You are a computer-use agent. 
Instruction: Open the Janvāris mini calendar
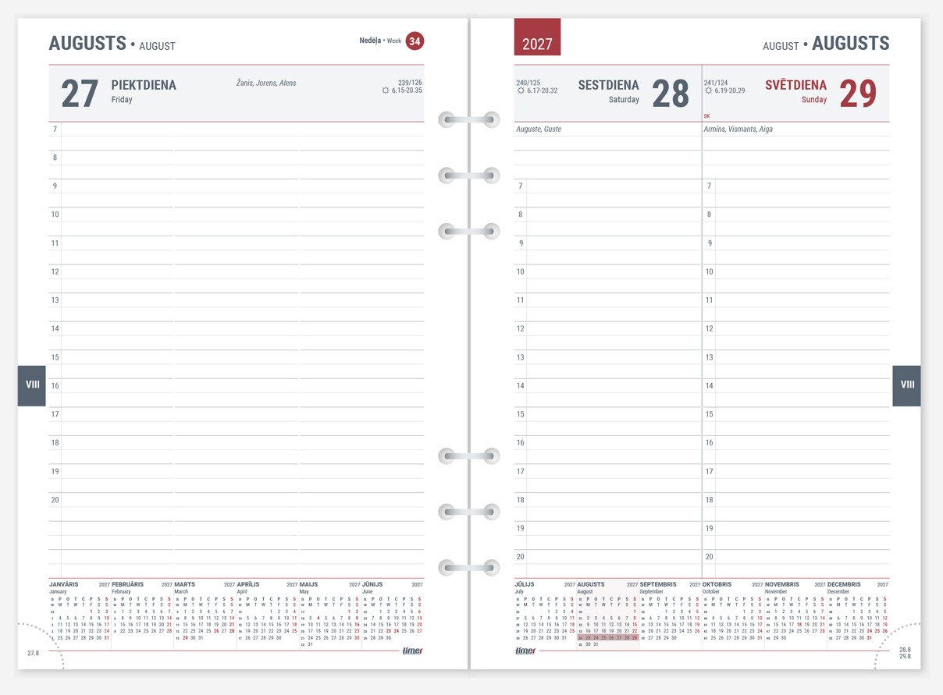(x=80, y=613)
